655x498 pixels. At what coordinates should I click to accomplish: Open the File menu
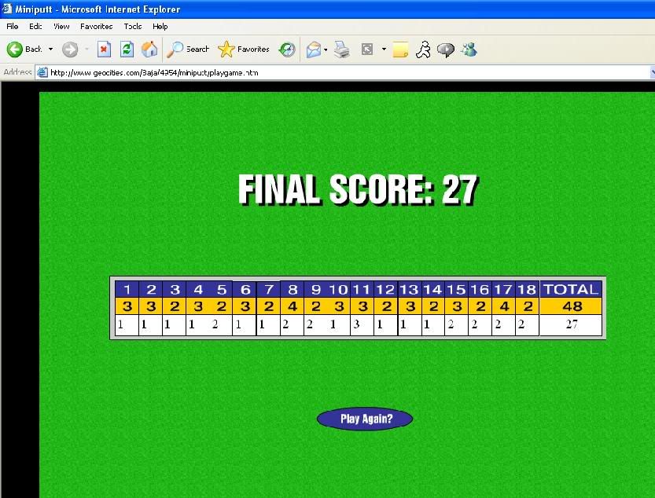click(x=12, y=26)
